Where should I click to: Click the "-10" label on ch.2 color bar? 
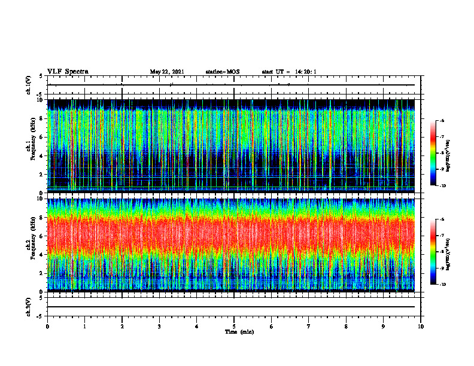coord(442,285)
